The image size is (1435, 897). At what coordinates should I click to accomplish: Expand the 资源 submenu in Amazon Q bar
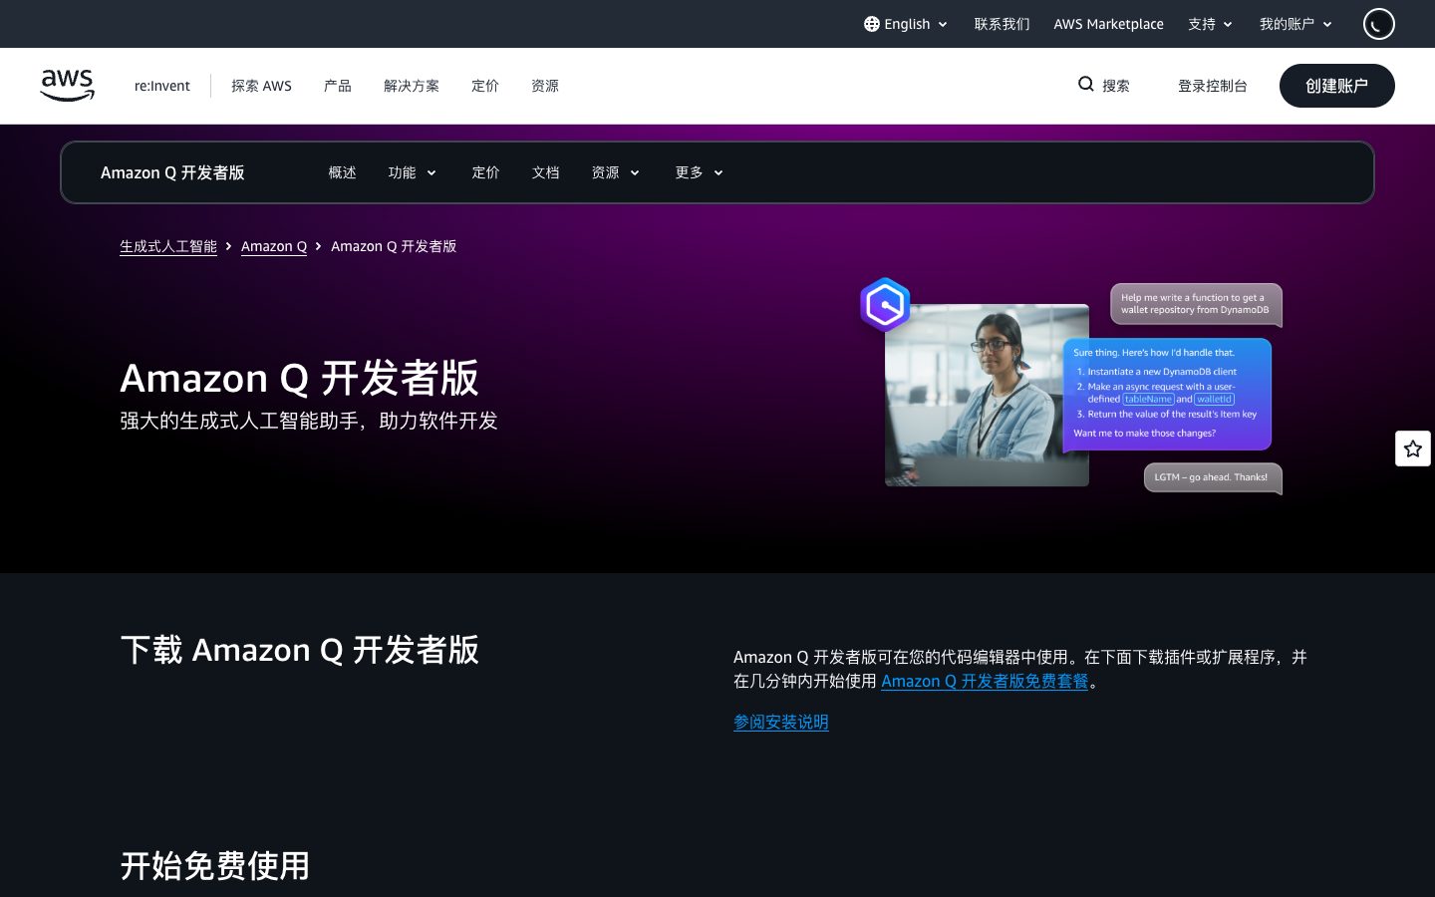pos(616,172)
